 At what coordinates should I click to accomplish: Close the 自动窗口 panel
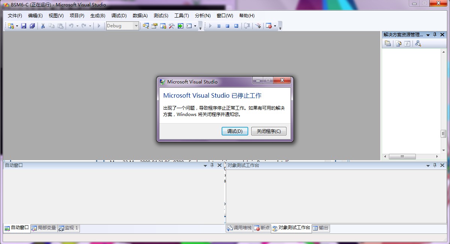[220, 165]
